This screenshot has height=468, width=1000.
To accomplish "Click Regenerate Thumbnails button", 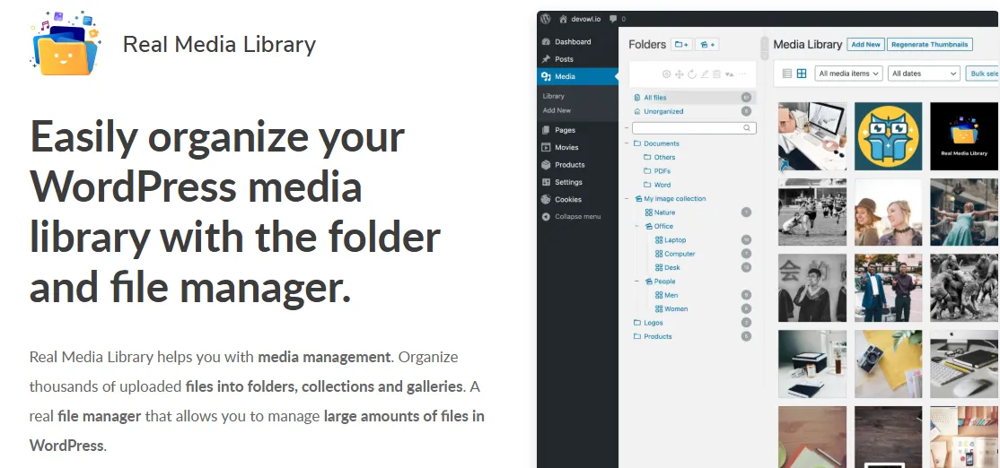I will [930, 45].
